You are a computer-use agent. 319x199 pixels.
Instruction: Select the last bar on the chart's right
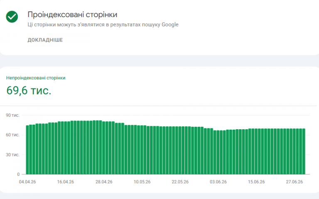point(304,151)
